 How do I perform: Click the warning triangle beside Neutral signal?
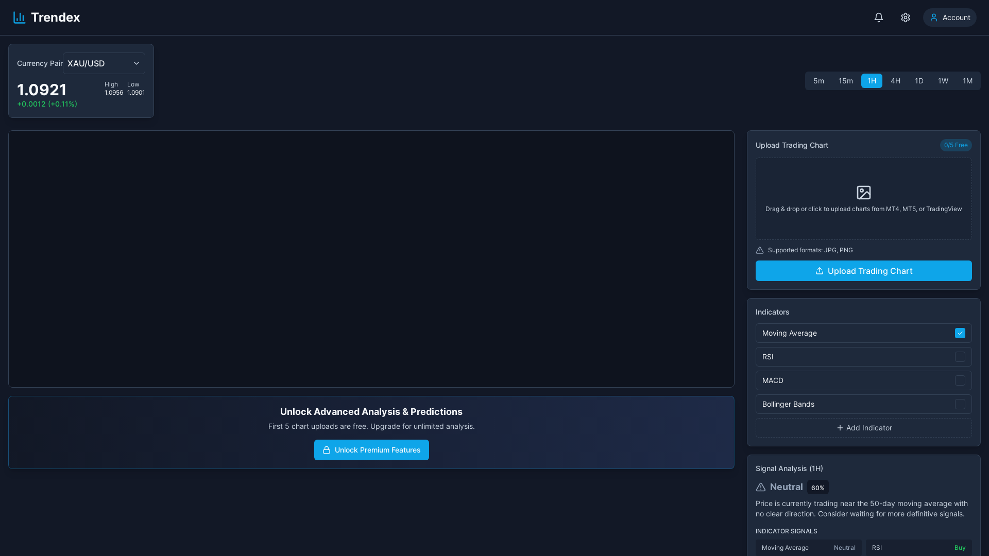coord(760,487)
